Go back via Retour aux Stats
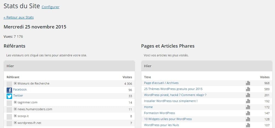This screenshot has width=275, height=128. [19, 18]
